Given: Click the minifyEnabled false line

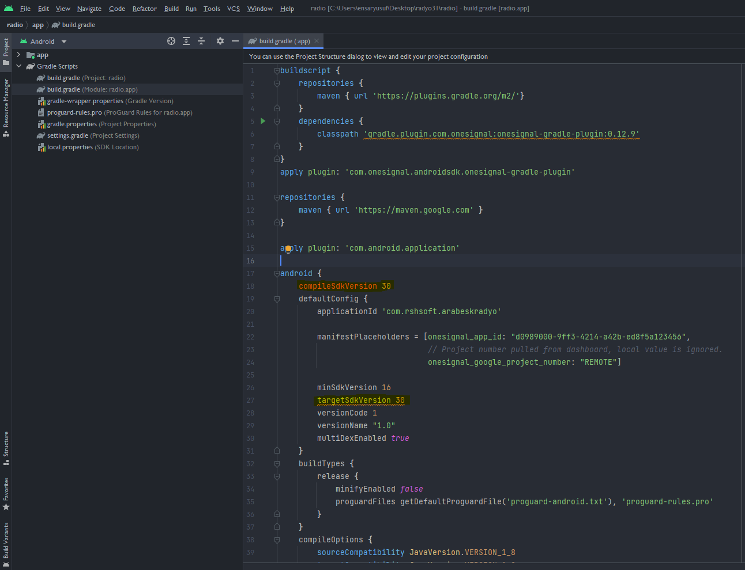Looking at the screenshot, I should [379, 489].
